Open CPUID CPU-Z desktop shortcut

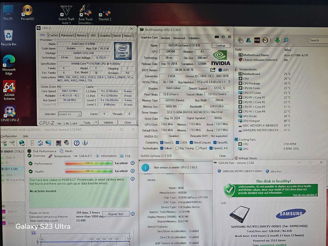9,114
